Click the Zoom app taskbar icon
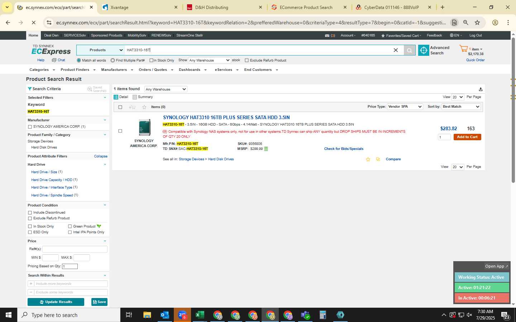 (x=182, y=315)
